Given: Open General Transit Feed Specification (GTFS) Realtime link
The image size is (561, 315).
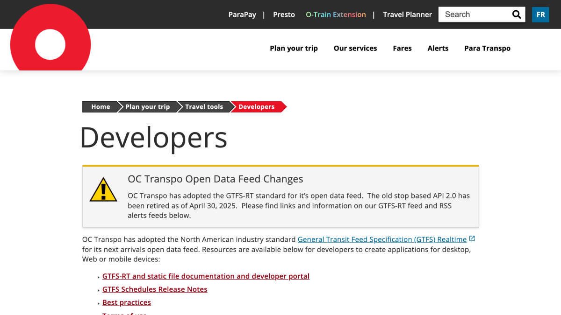Looking at the screenshot, I should pos(382,239).
